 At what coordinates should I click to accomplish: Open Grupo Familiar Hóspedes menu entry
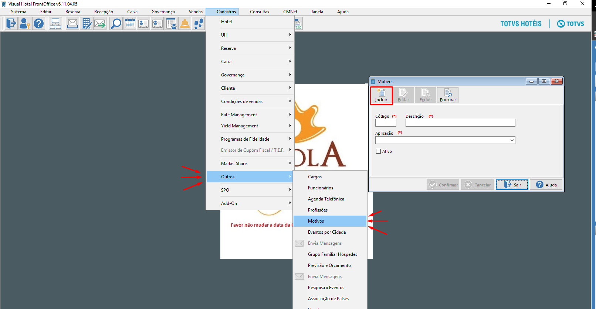tap(330, 254)
